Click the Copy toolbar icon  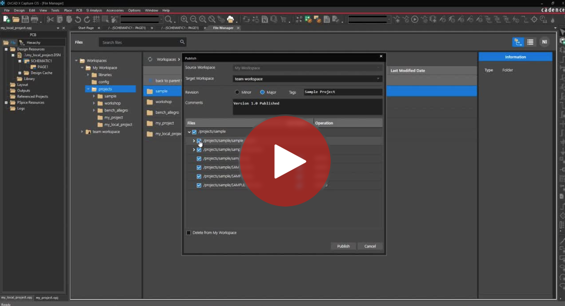[x=60, y=19]
